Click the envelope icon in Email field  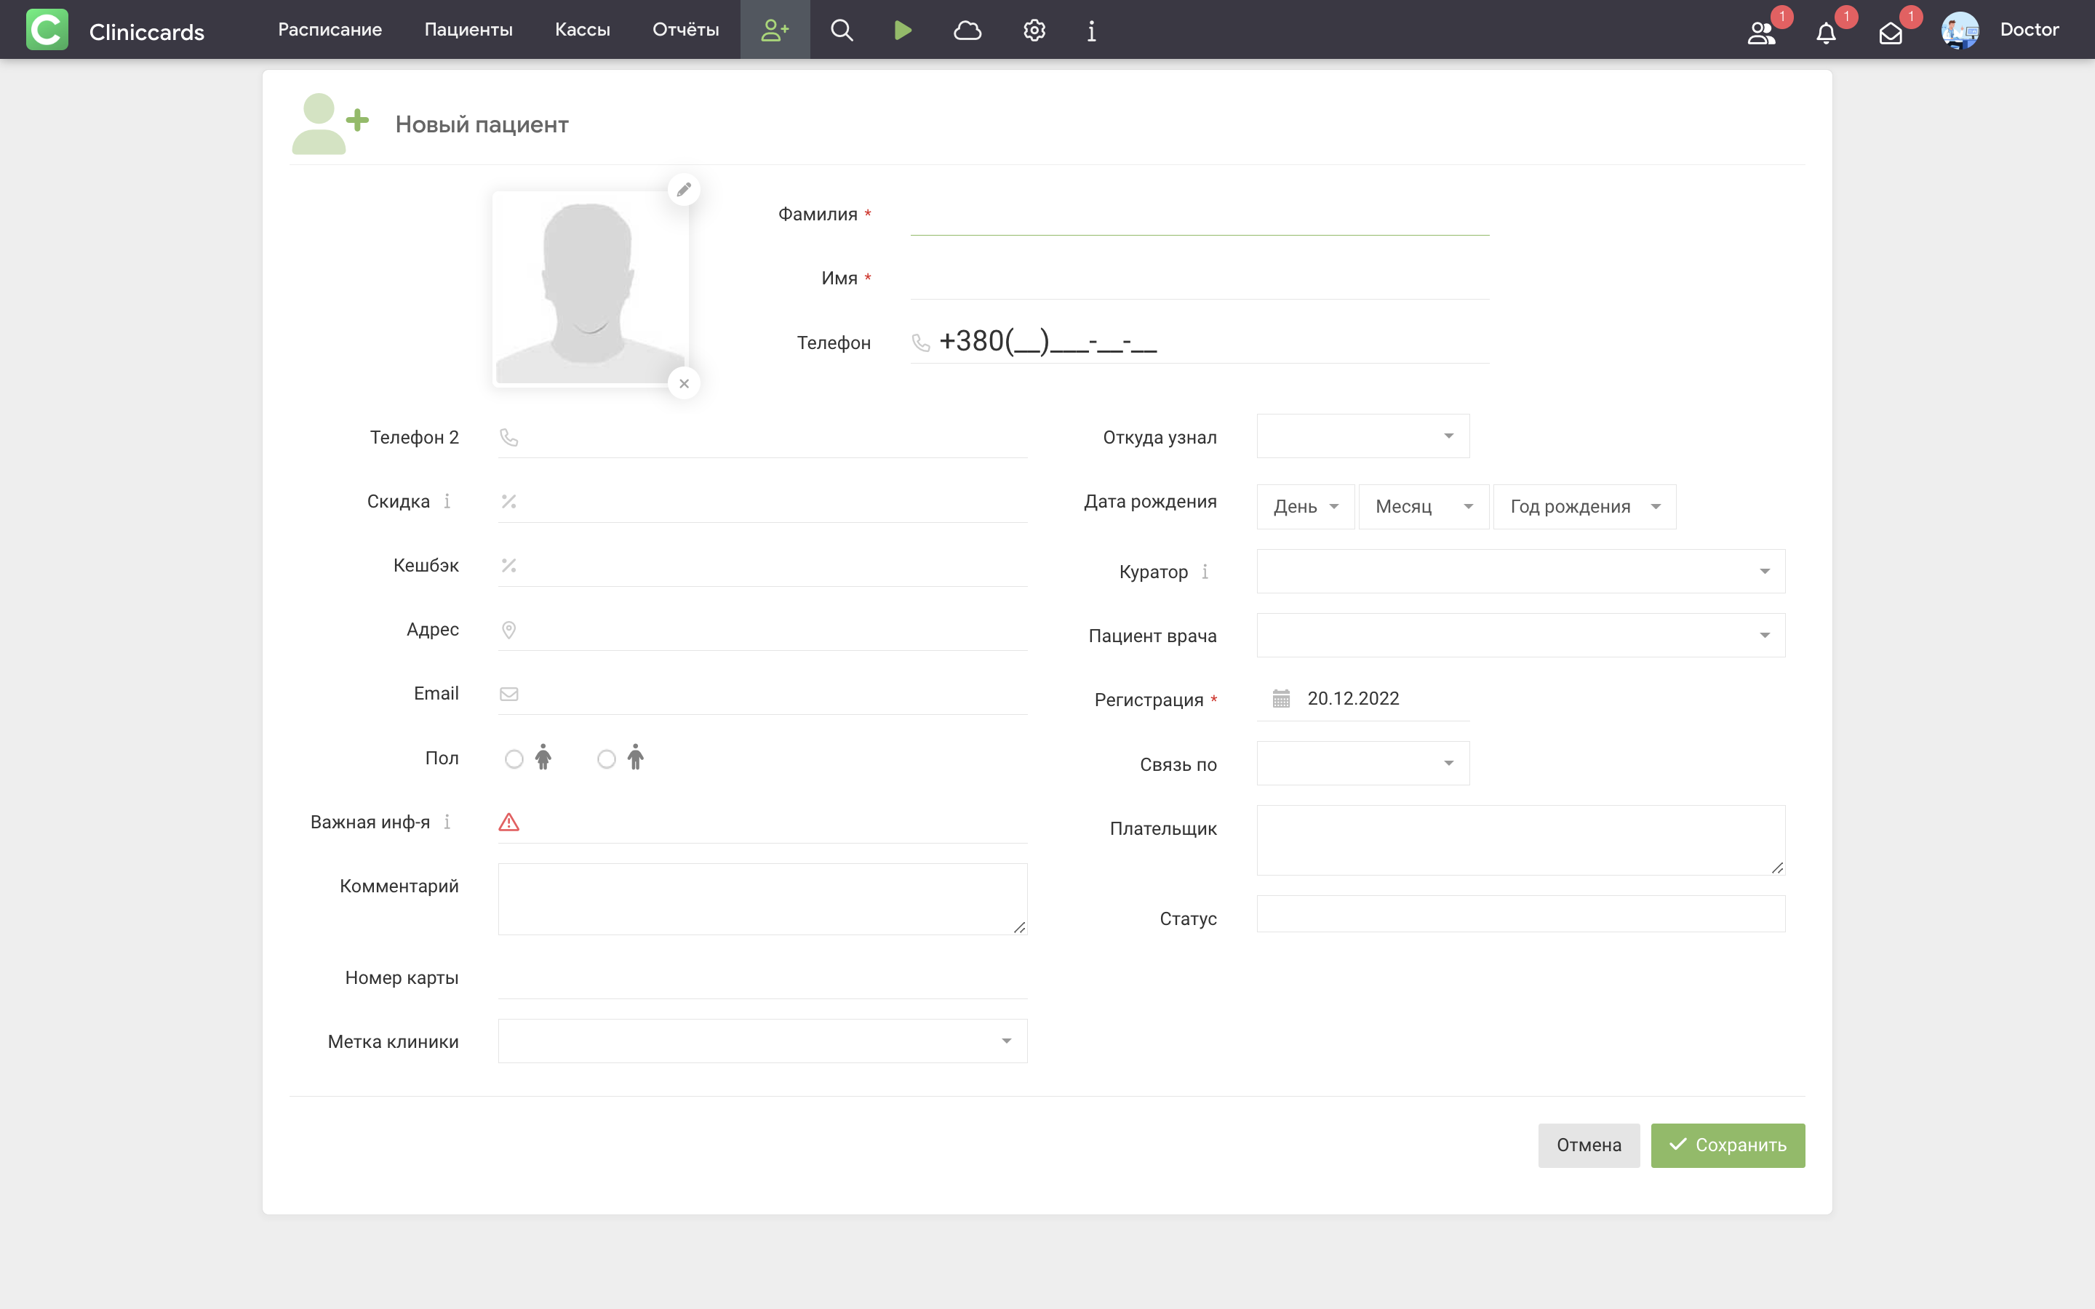click(x=509, y=694)
